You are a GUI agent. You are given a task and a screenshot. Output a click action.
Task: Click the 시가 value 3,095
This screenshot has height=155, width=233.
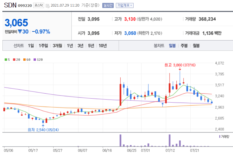[x=94, y=33]
